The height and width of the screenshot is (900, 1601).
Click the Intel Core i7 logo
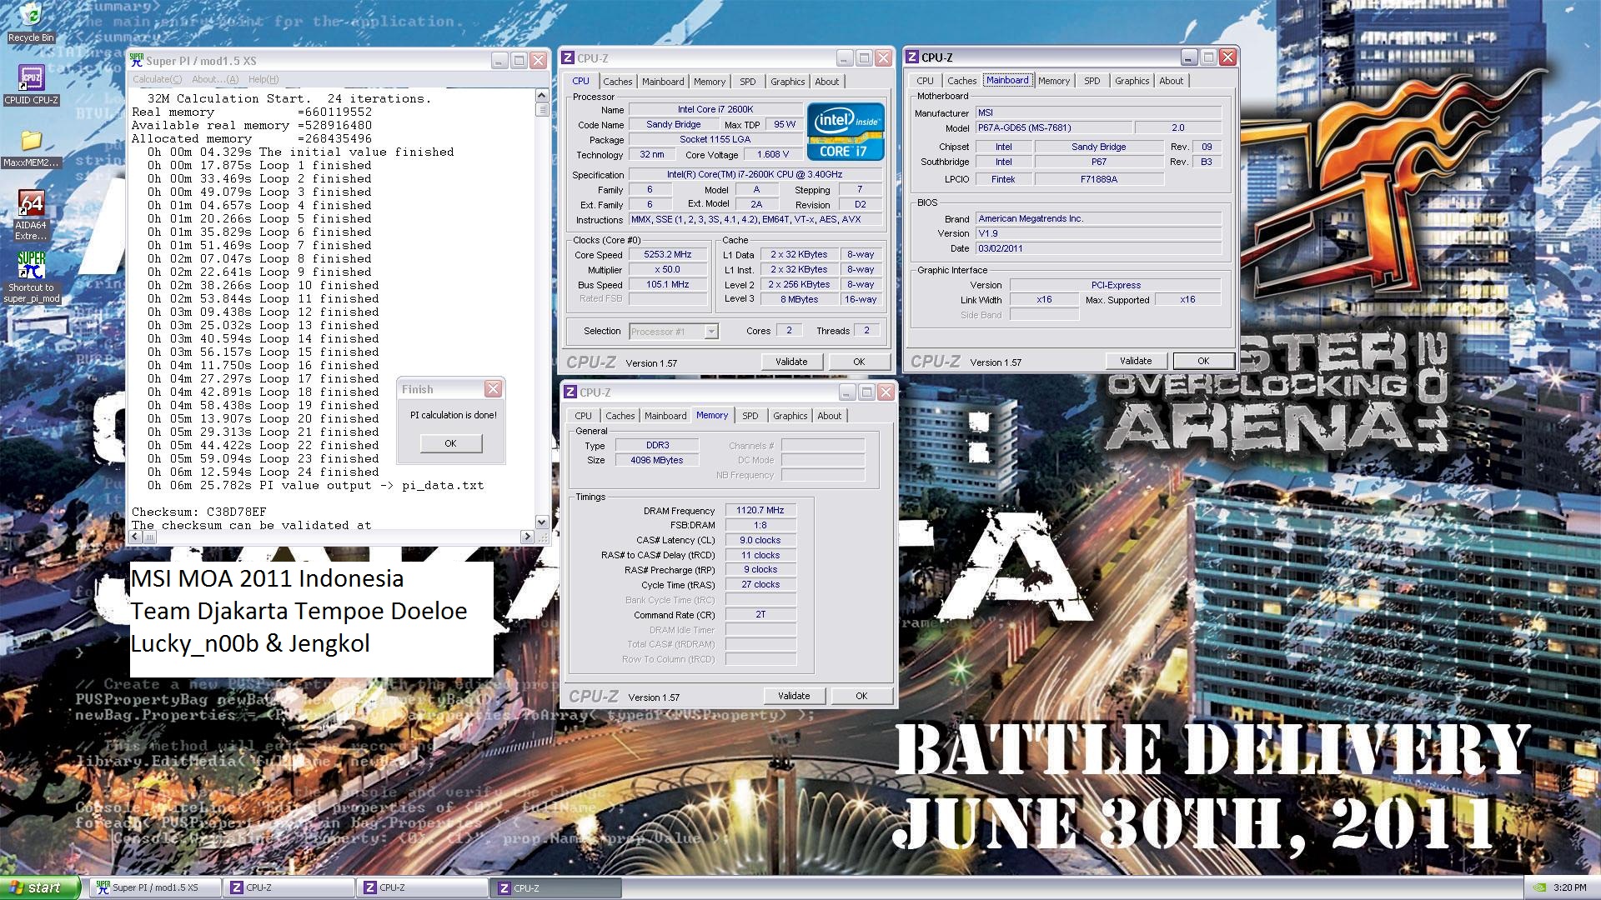[845, 132]
